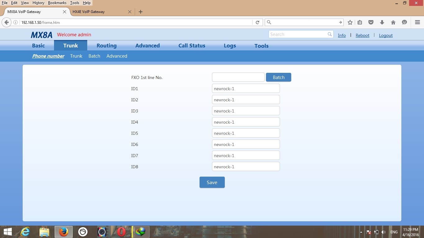Focus the FXO 1st line No. field
The image size is (424, 238).
[238, 77]
